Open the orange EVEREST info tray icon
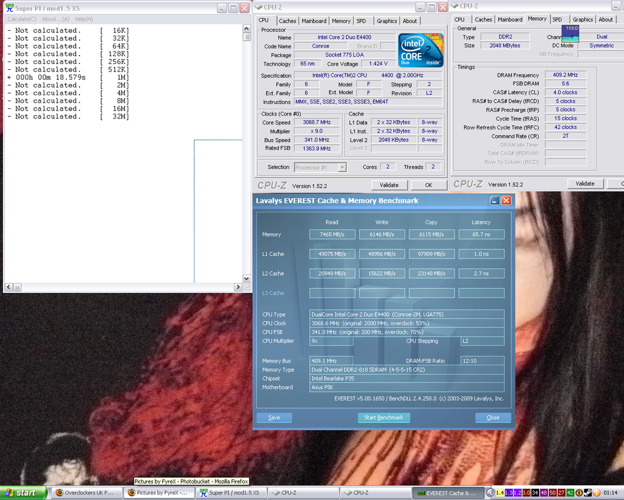 [x=579, y=493]
